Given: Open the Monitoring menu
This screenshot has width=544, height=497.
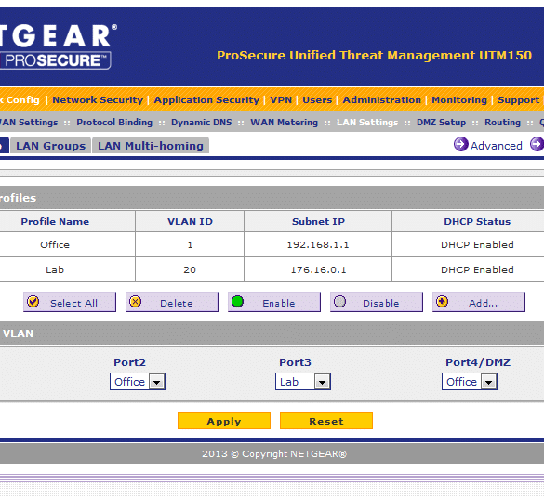Looking at the screenshot, I should pyautogui.click(x=459, y=99).
